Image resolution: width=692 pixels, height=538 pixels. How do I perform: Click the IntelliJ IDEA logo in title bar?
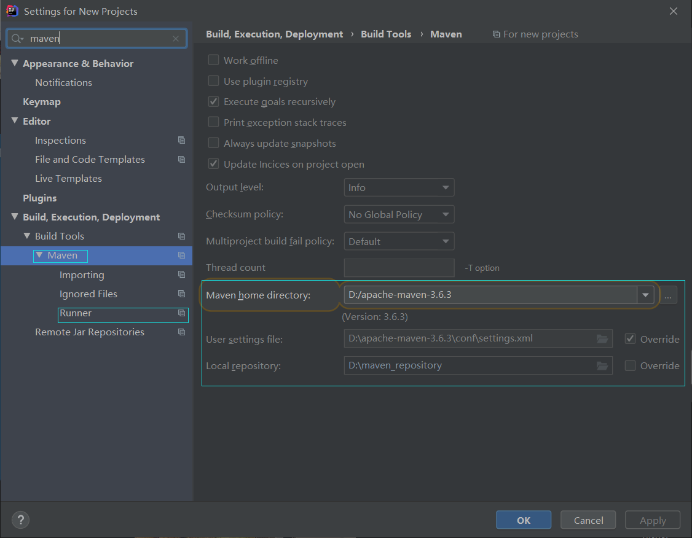point(12,10)
